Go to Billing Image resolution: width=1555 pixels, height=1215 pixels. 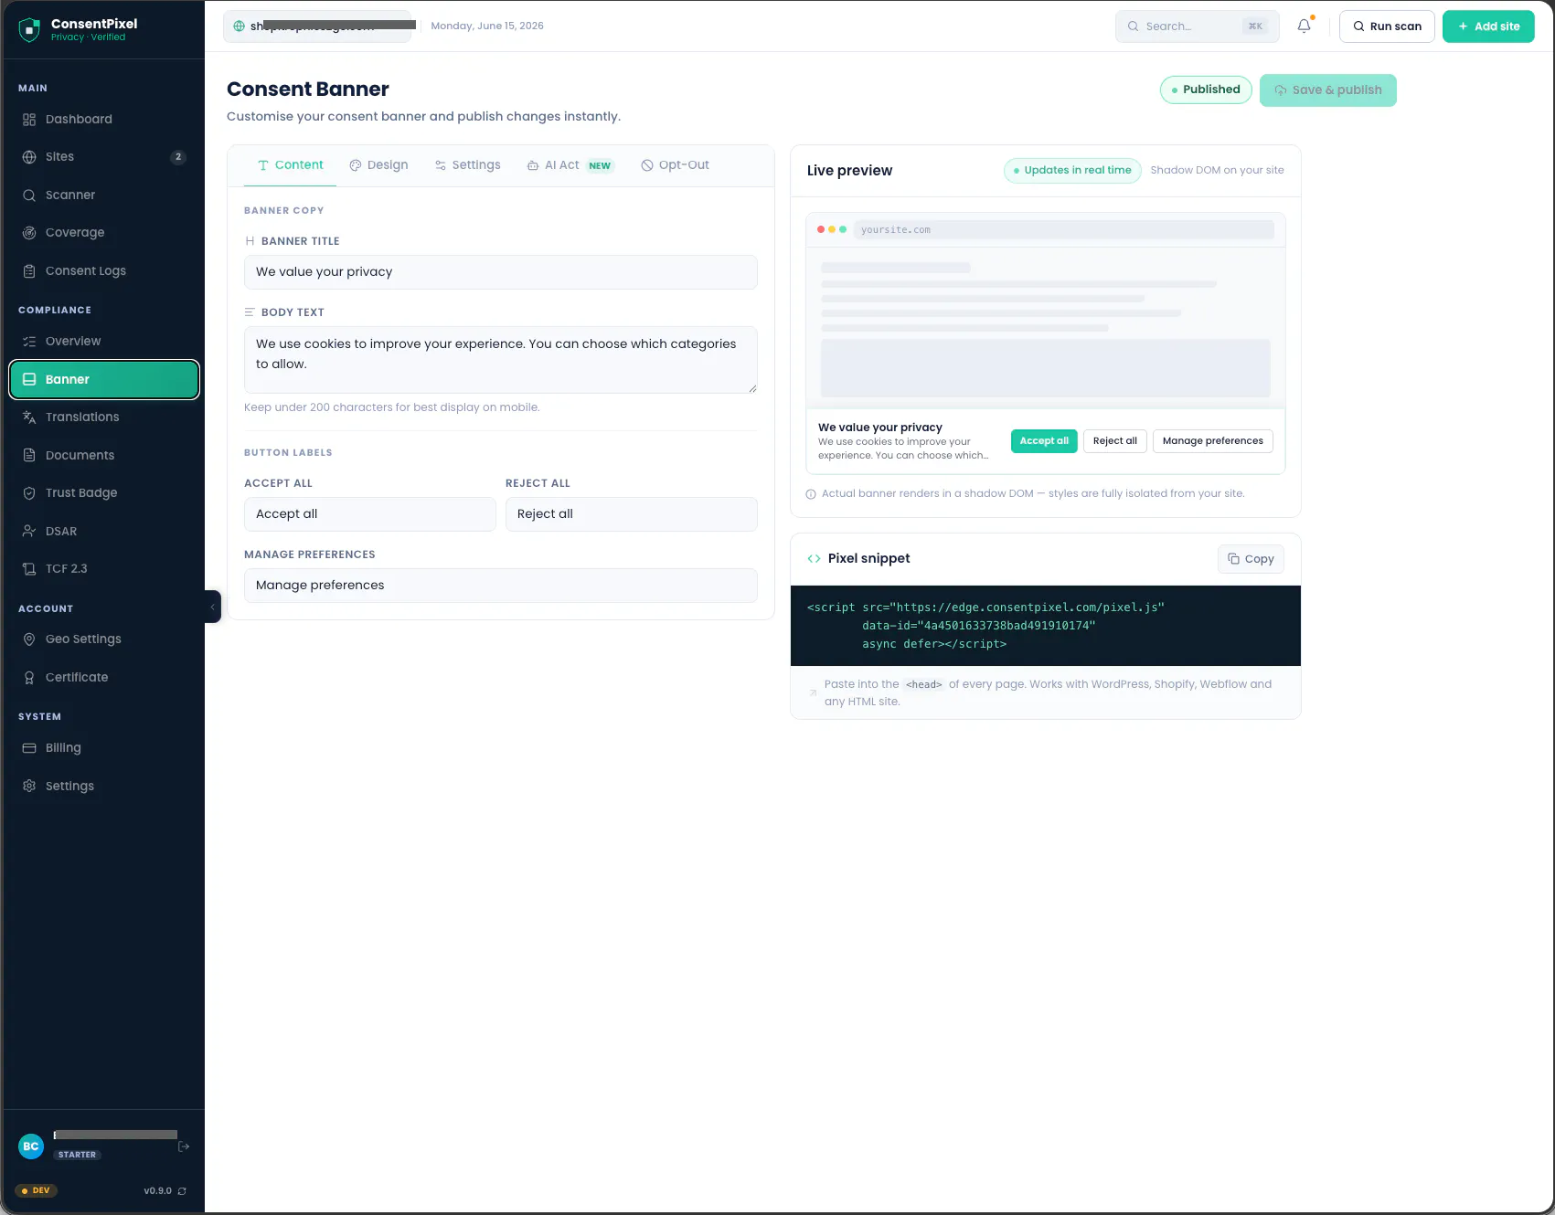103,748
